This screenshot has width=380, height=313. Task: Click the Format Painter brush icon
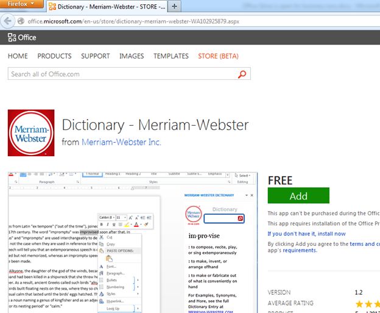[146, 225]
